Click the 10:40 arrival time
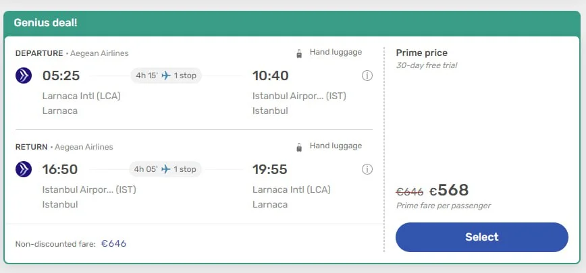586x273 pixels. click(271, 75)
